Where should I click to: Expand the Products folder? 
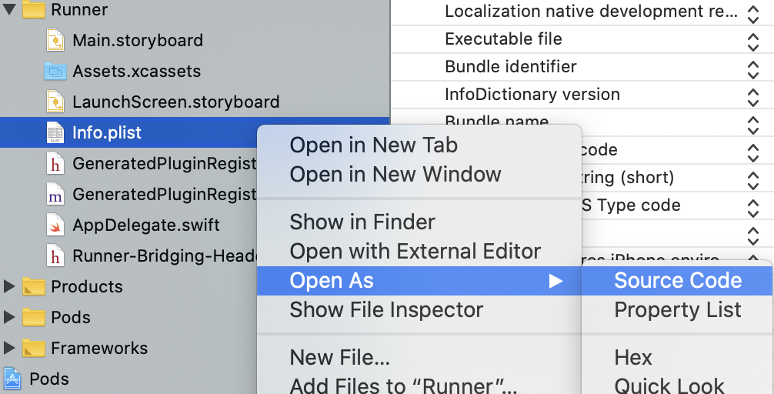coord(9,286)
